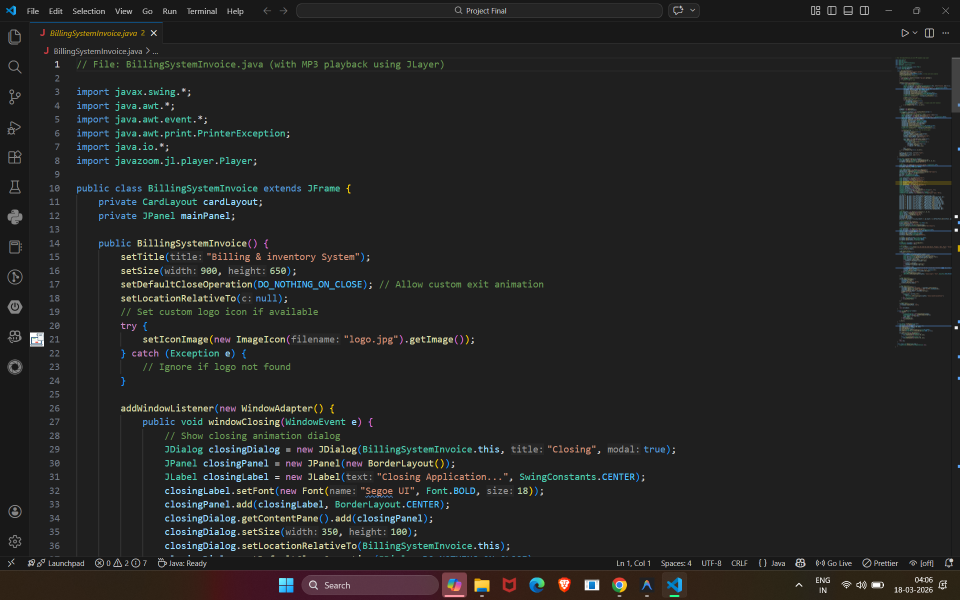
Task: Click Prettier status bar button
Action: coord(880,563)
